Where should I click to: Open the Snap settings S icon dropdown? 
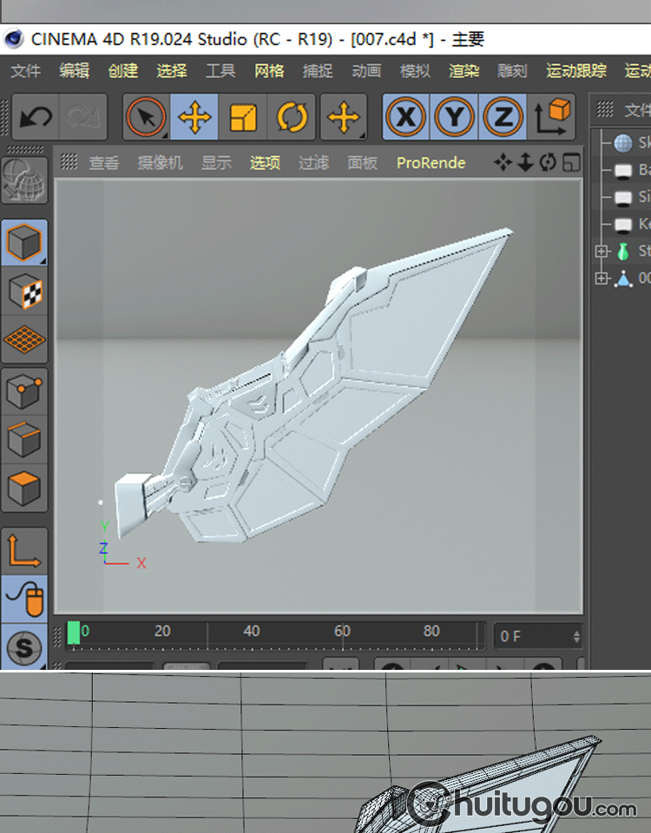24,646
